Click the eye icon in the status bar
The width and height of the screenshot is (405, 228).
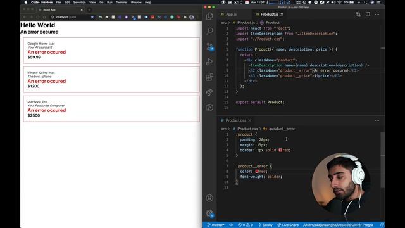(x=231, y=225)
